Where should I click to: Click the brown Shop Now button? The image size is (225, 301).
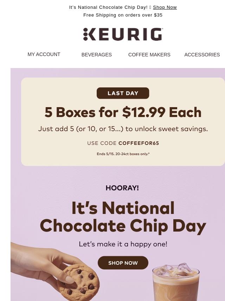tap(123, 263)
